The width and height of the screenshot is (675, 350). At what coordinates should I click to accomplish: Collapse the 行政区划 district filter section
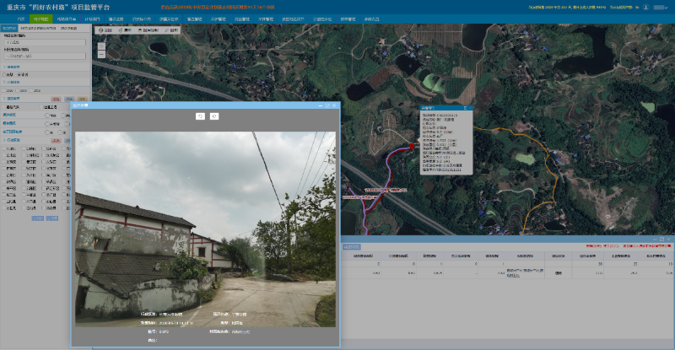(x=4, y=140)
